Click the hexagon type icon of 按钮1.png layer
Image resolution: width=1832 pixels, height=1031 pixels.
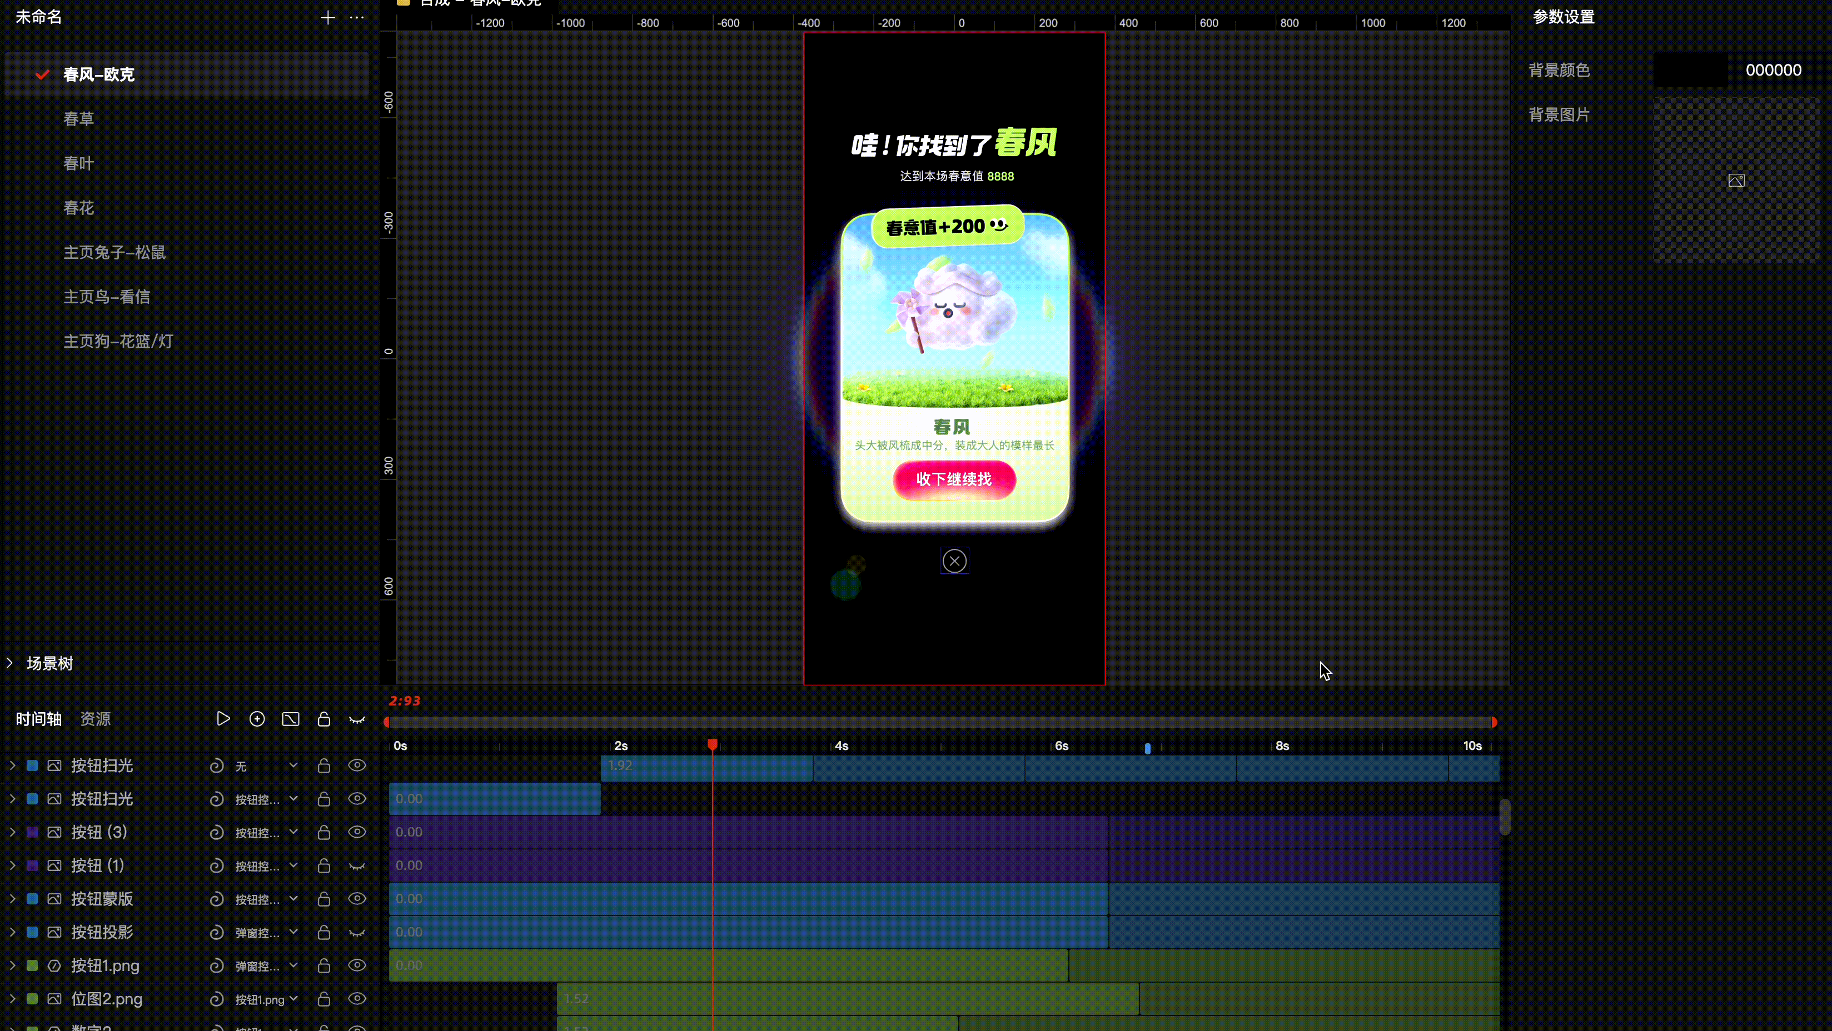click(x=54, y=965)
